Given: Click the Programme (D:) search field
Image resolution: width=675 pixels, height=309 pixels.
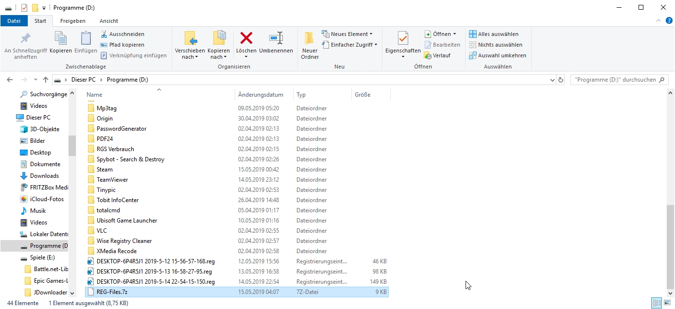Looking at the screenshot, I should click(x=619, y=80).
